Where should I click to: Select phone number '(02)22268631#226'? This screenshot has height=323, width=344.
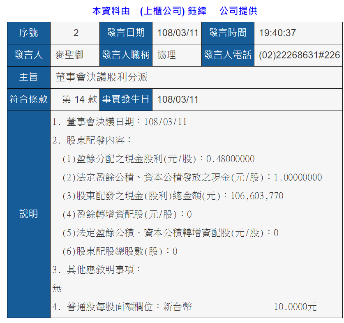(x=299, y=55)
